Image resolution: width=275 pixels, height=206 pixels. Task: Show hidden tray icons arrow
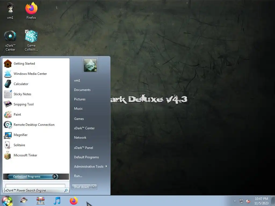(235, 201)
